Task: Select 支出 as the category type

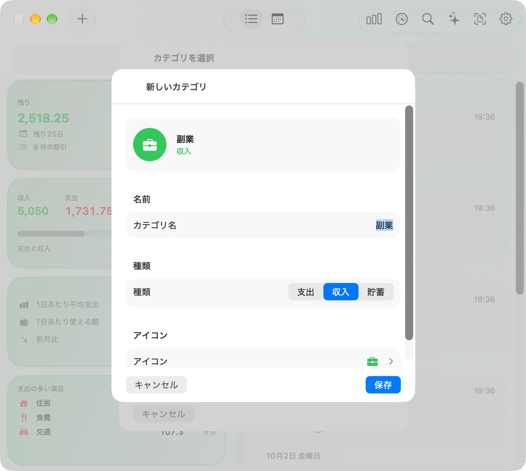Action: (x=306, y=292)
